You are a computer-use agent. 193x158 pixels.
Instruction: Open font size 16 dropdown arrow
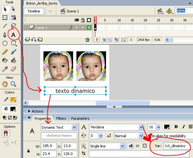pos(158,127)
